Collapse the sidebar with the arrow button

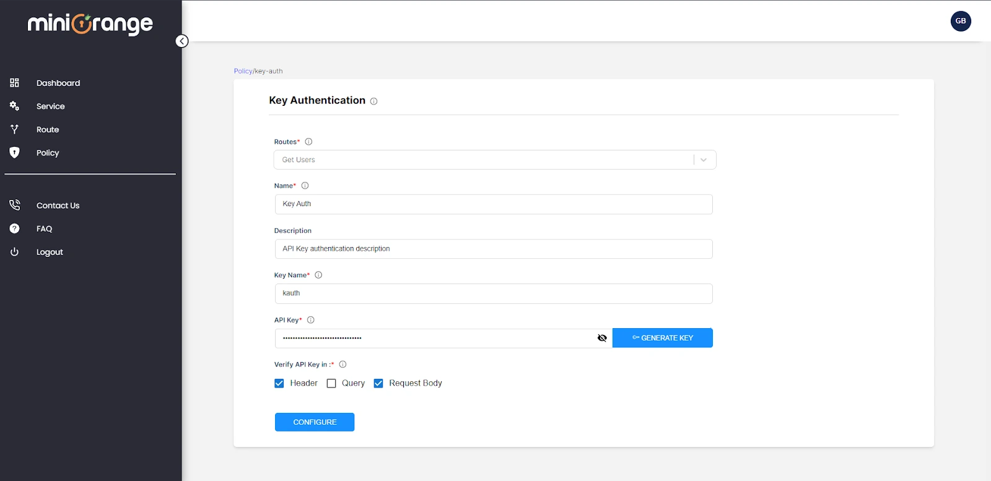[x=182, y=41]
